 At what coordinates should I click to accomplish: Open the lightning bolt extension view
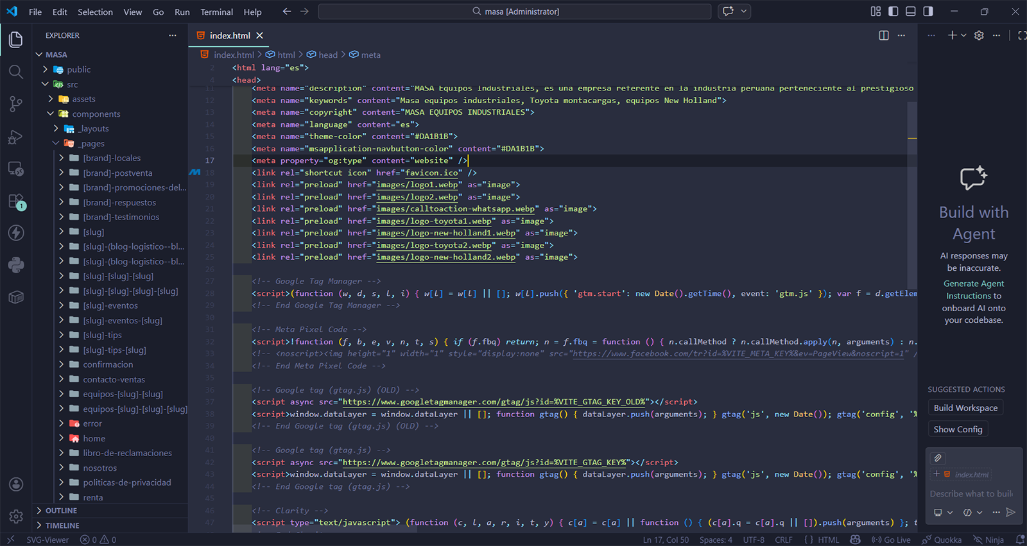pyautogui.click(x=16, y=232)
